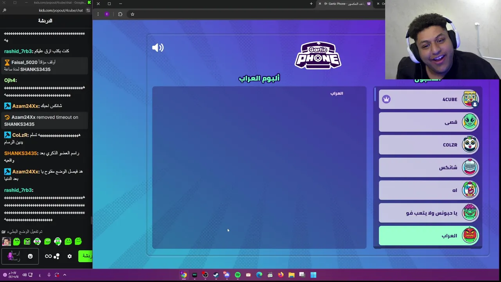Insert the streamer face photo emote

(6, 241)
